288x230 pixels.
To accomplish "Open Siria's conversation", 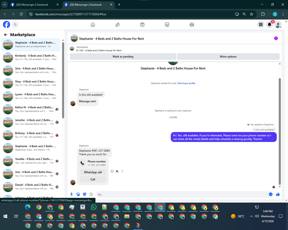I will tap(31, 70).
